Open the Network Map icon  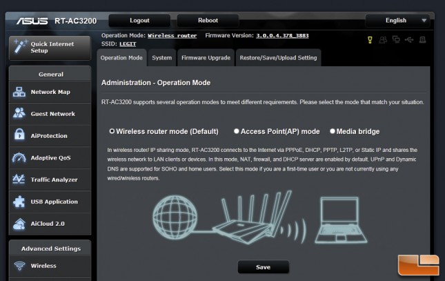pos(19,92)
